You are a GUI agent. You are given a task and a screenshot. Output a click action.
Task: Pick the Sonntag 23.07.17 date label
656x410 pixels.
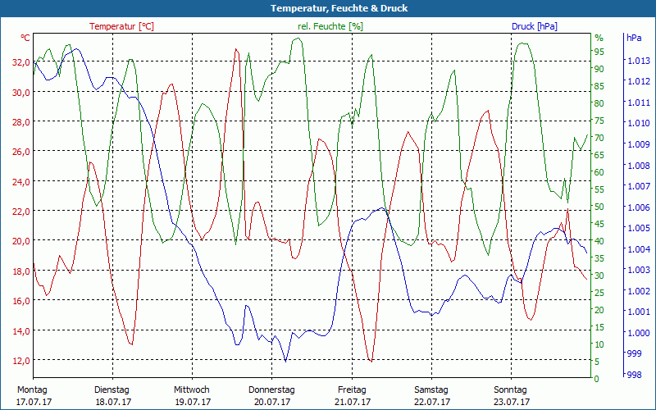coord(511,395)
